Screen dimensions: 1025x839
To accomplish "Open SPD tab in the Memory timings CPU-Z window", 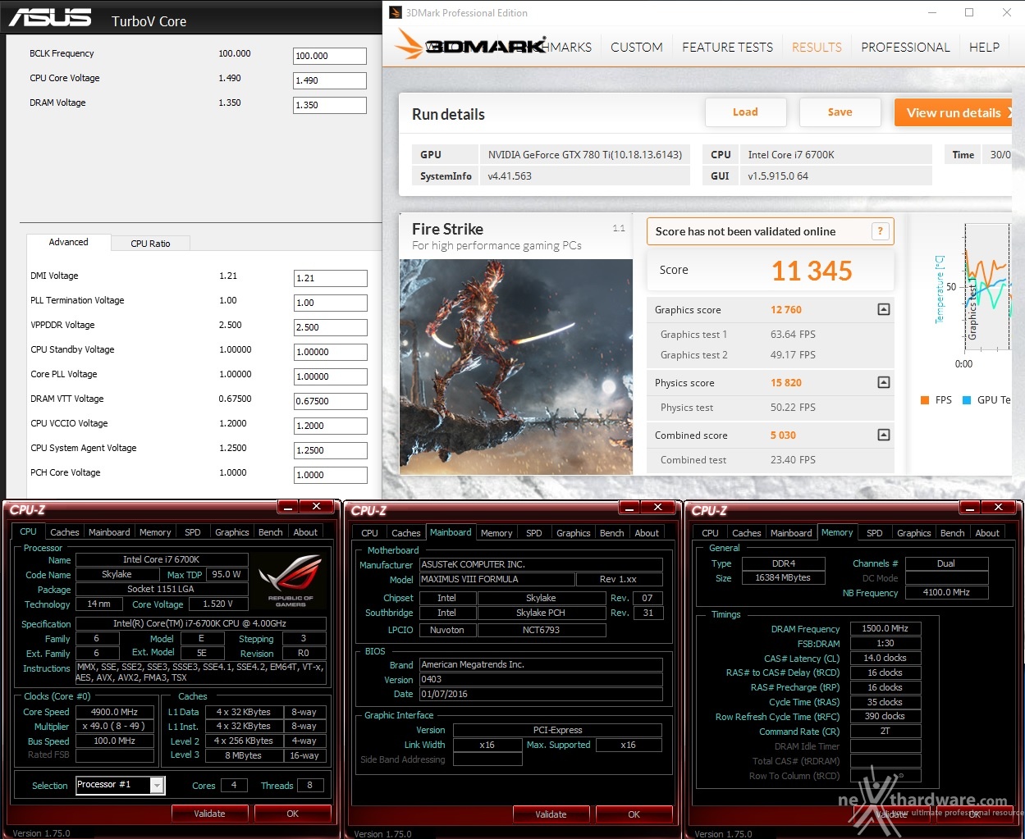I will pos(875,533).
